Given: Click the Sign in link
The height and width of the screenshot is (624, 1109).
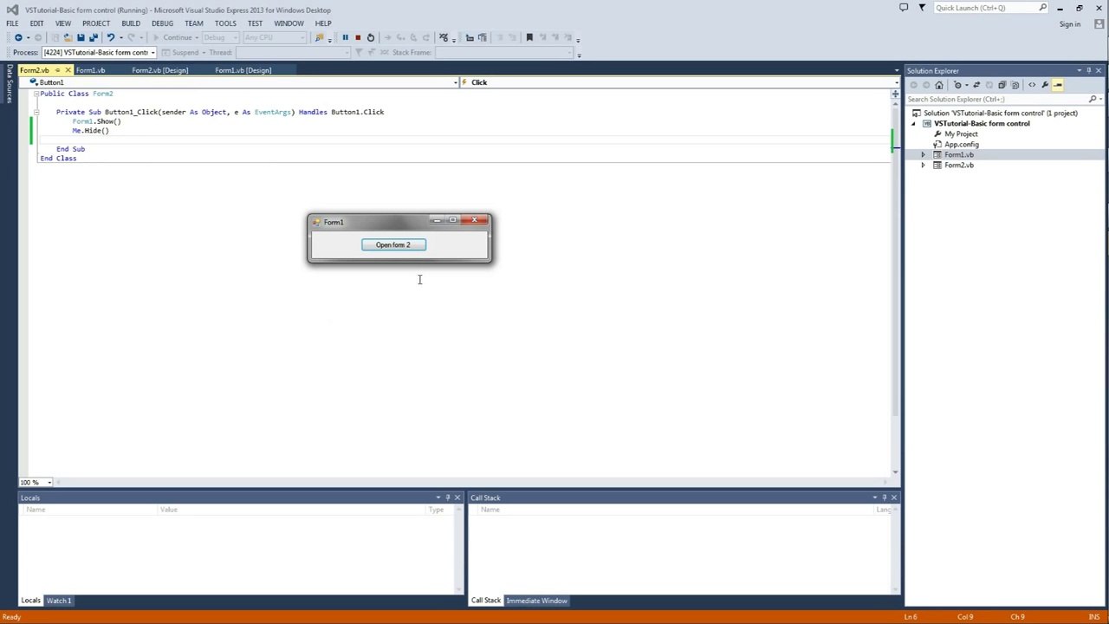Looking at the screenshot, I should click(x=1070, y=24).
